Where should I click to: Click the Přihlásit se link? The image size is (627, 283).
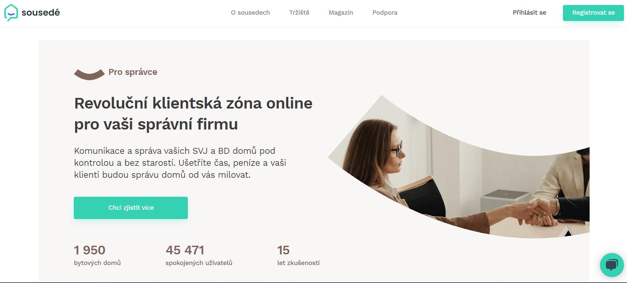[529, 13]
